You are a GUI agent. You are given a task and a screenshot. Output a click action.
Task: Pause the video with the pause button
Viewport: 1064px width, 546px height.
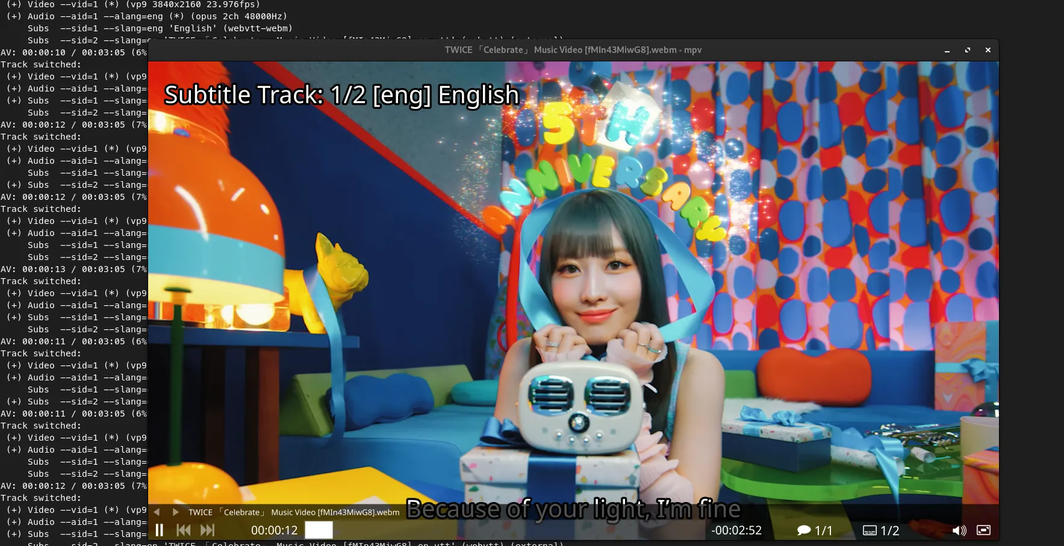[160, 530]
